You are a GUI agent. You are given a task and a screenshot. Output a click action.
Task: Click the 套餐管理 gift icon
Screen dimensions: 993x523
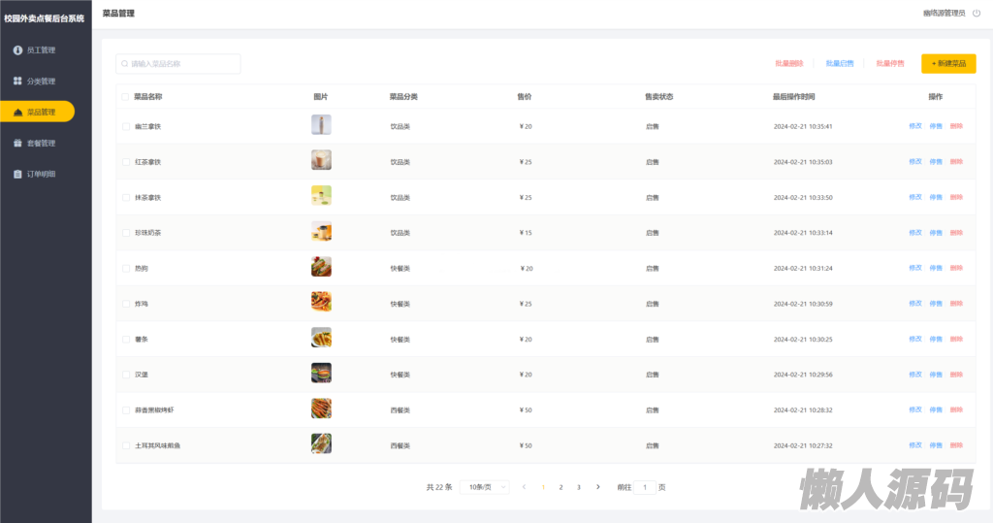[17, 144]
